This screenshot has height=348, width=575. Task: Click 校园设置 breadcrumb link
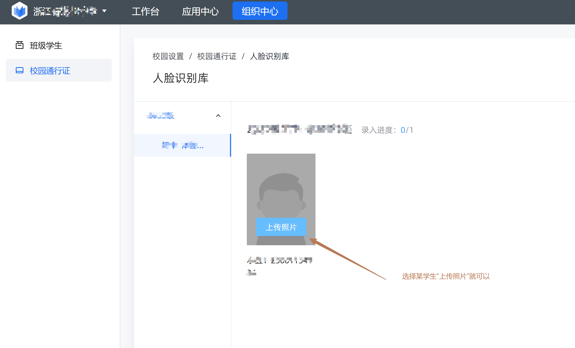click(168, 56)
